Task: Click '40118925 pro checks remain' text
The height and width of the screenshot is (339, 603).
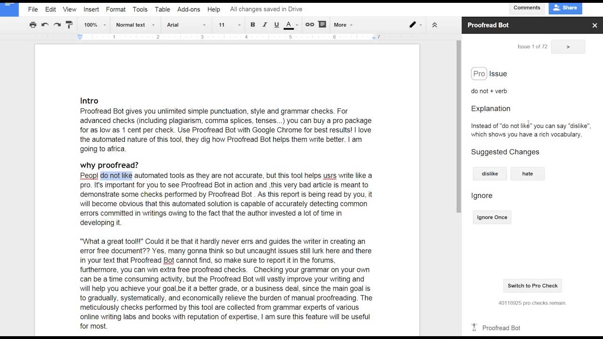Action: (x=532, y=303)
